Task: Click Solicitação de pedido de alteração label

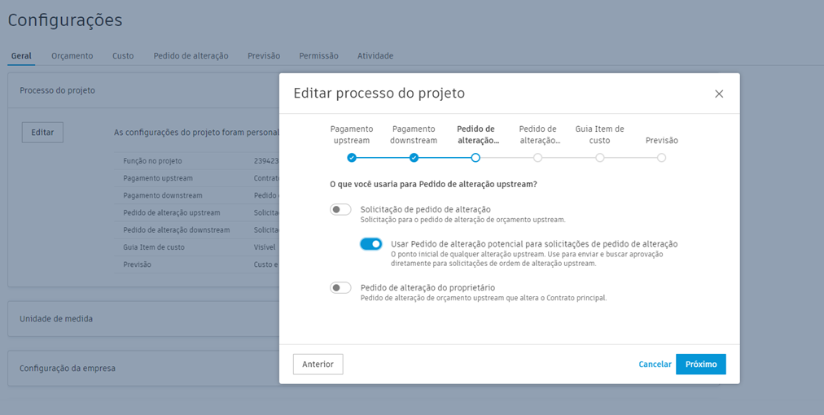Action: point(426,210)
